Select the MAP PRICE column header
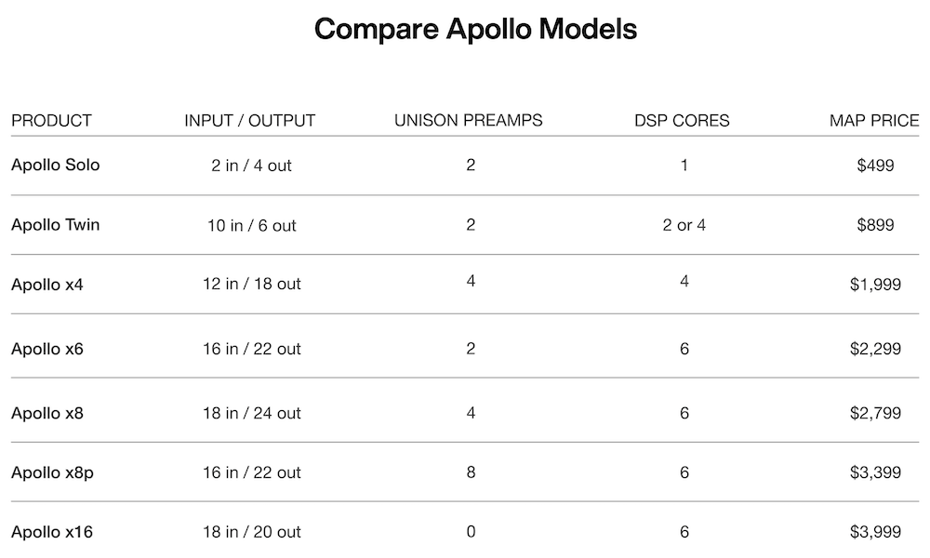Screen dimensions: 930x558 [x=874, y=121]
